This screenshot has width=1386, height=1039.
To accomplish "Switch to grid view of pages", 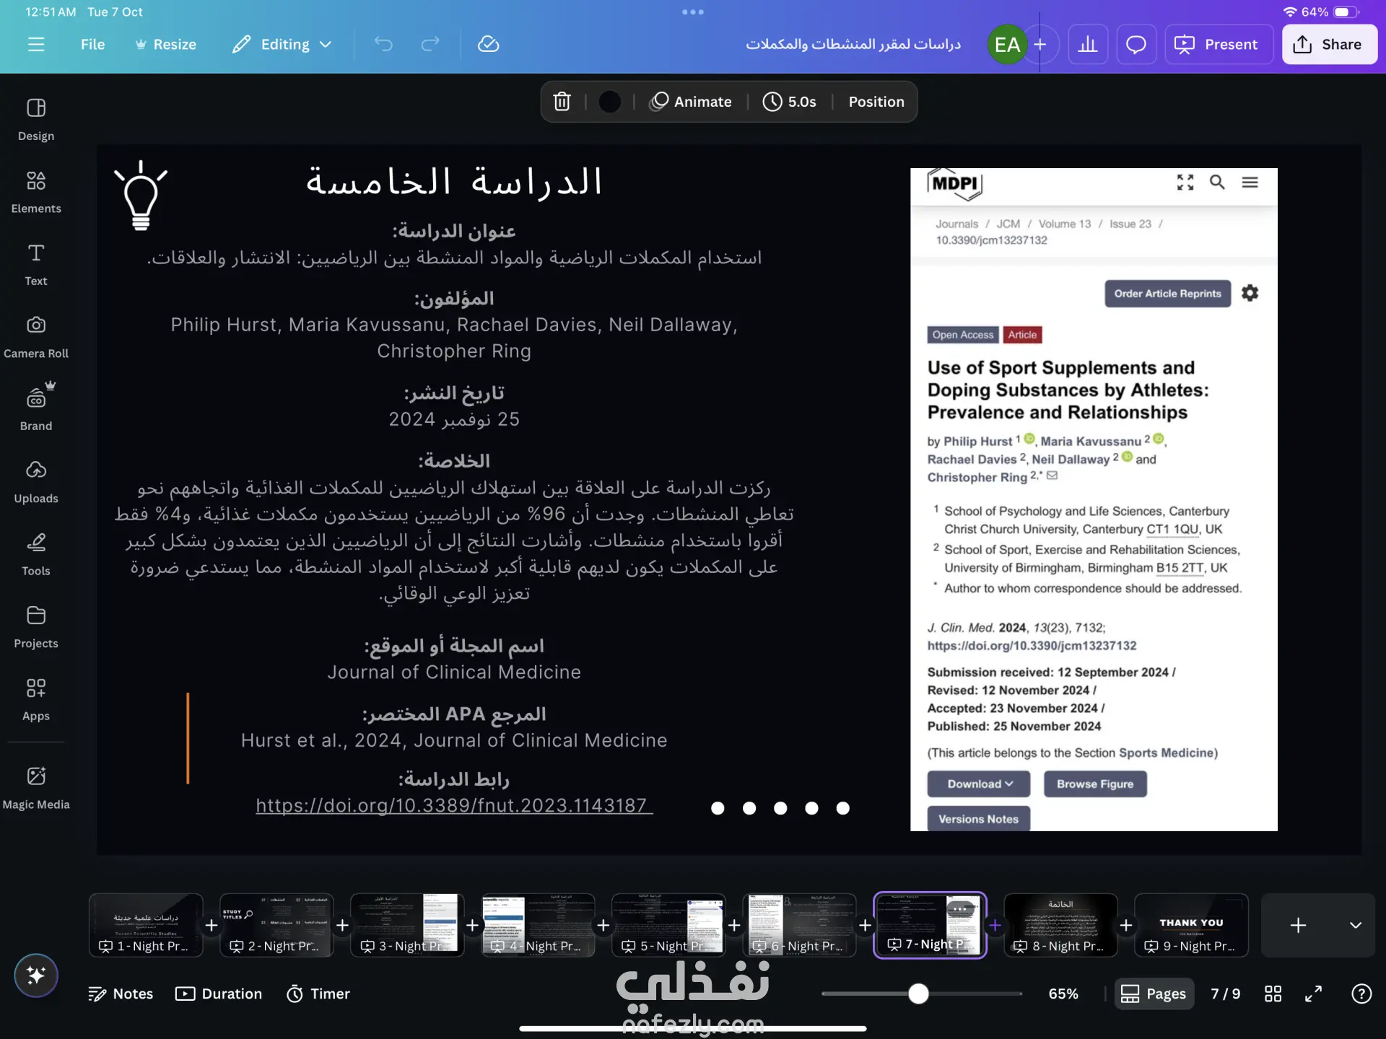I will coord(1273,994).
